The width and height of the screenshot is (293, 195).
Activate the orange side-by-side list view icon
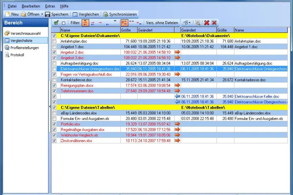pos(124,23)
